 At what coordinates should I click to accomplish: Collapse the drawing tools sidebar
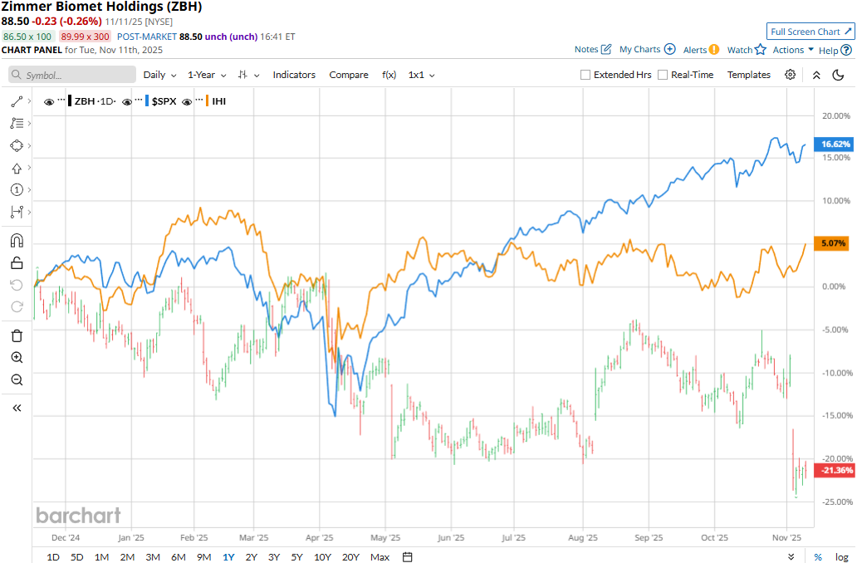pyautogui.click(x=17, y=408)
